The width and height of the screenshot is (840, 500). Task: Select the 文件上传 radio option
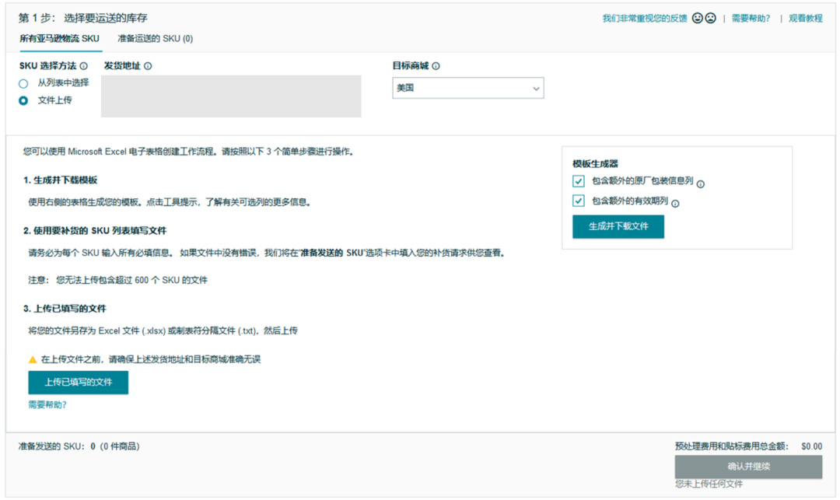pyautogui.click(x=23, y=100)
